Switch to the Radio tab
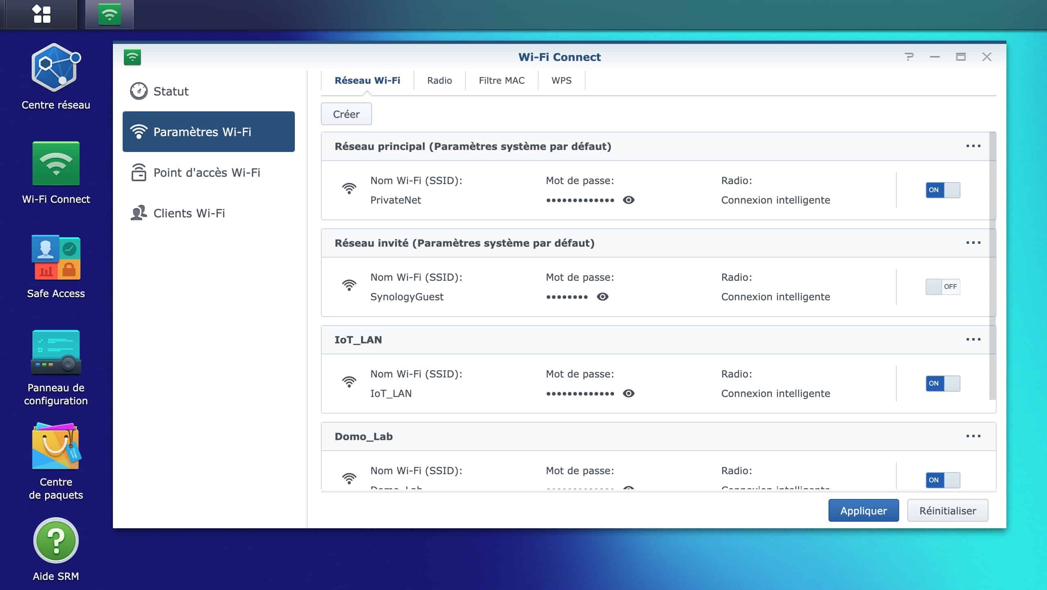The height and width of the screenshot is (590, 1047). (x=439, y=80)
